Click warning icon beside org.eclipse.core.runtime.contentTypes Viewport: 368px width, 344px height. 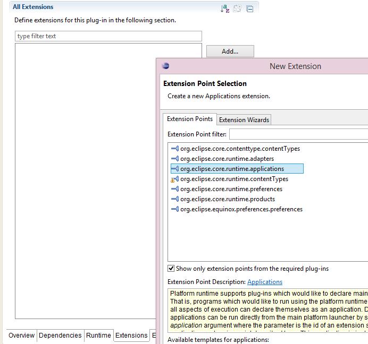click(x=175, y=179)
